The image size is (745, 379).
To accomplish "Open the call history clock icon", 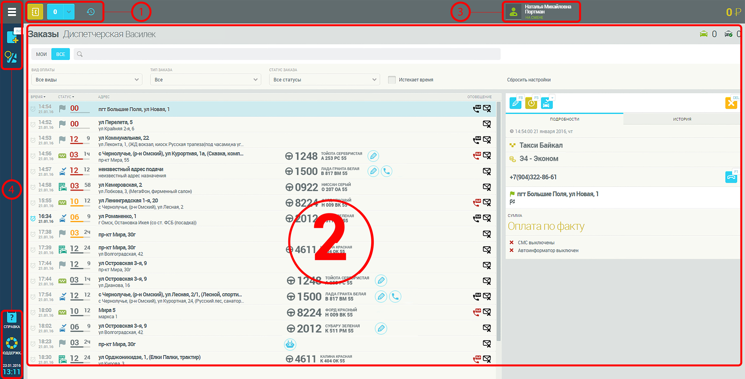I will [90, 12].
